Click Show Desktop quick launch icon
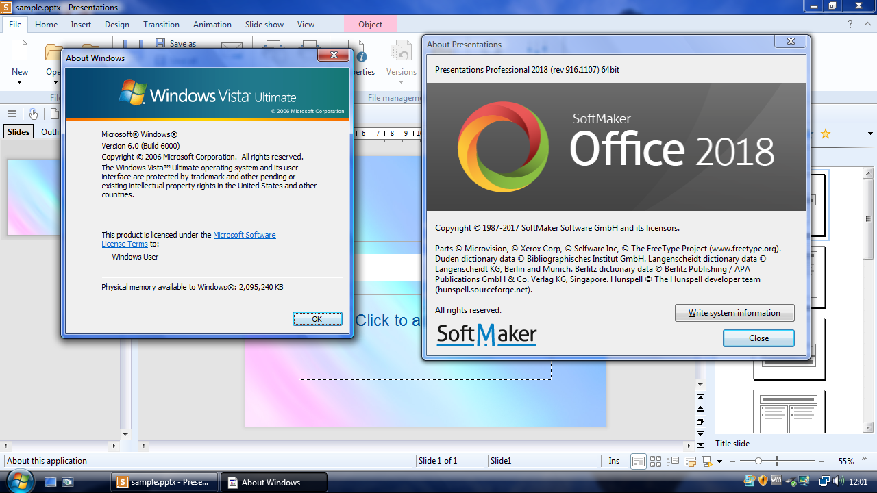The width and height of the screenshot is (877, 493). point(50,482)
